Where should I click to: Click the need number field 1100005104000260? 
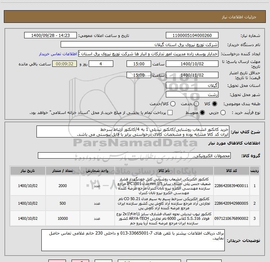pos(192,36)
